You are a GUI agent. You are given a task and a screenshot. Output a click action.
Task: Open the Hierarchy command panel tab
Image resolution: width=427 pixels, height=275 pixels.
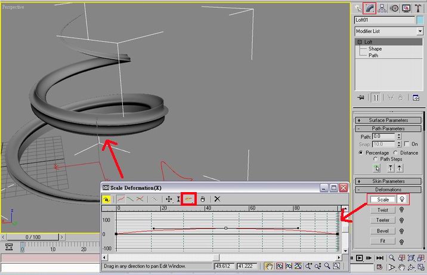(382, 8)
